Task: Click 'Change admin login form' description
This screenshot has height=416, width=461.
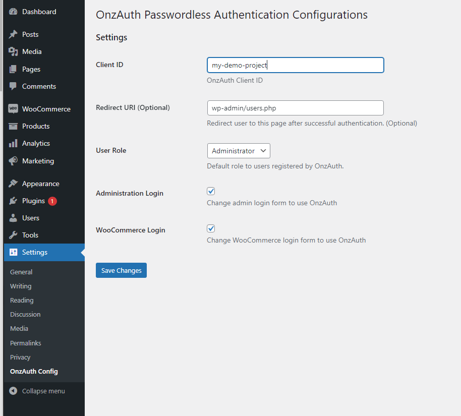Action: (272, 203)
